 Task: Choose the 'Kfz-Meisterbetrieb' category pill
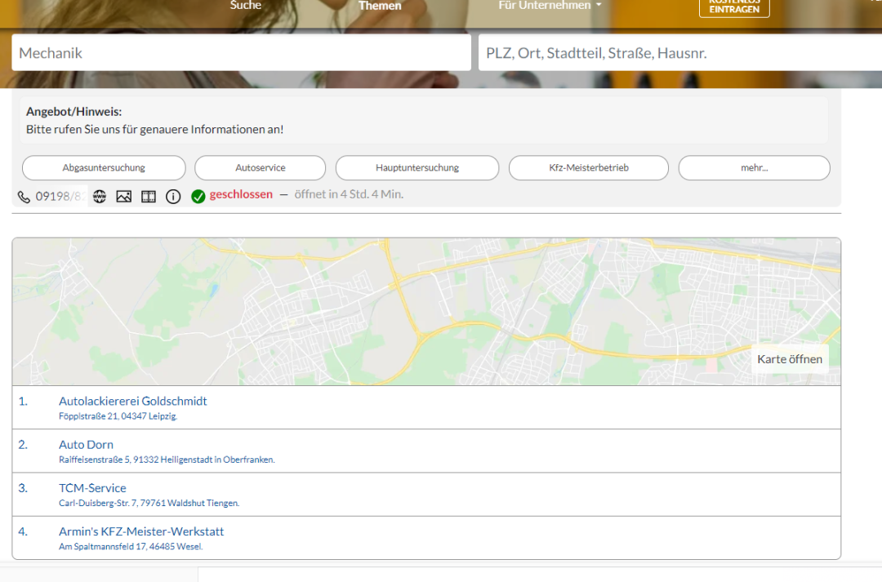(588, 168)
